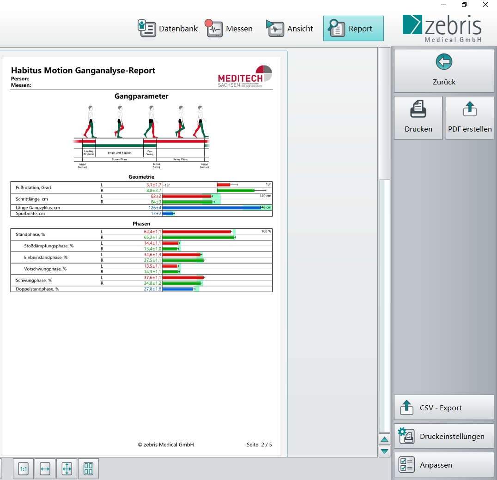Image resolution: width=497 pixels, height=480 pixels.
Task: Click the Einbeinstandphase, % row label
Action: point(46,258)
